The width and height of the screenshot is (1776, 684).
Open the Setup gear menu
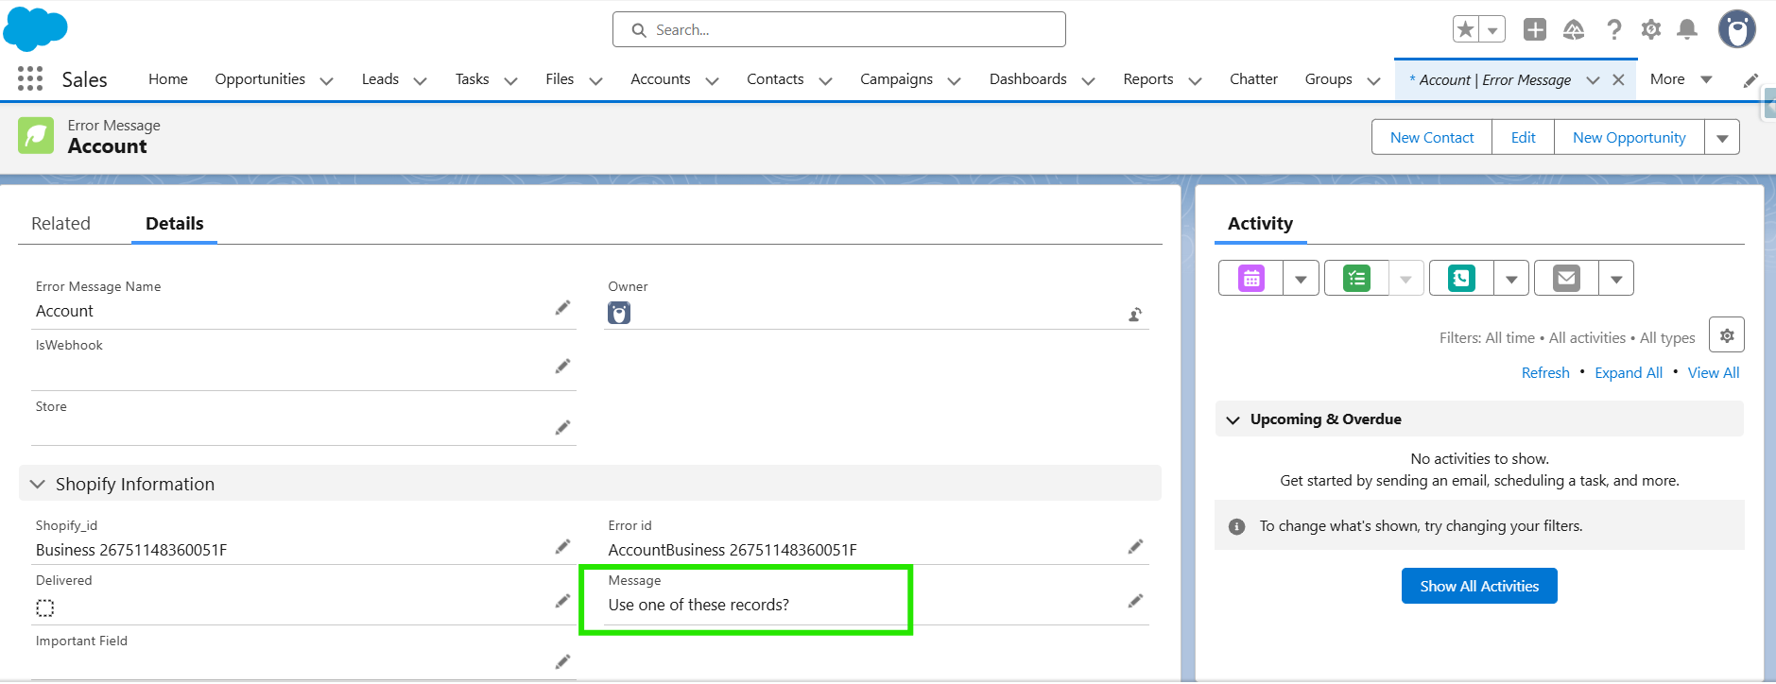click(1650, 30)
